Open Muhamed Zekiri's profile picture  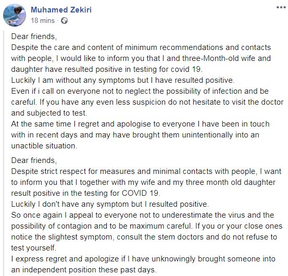click(x=15, y=15)
